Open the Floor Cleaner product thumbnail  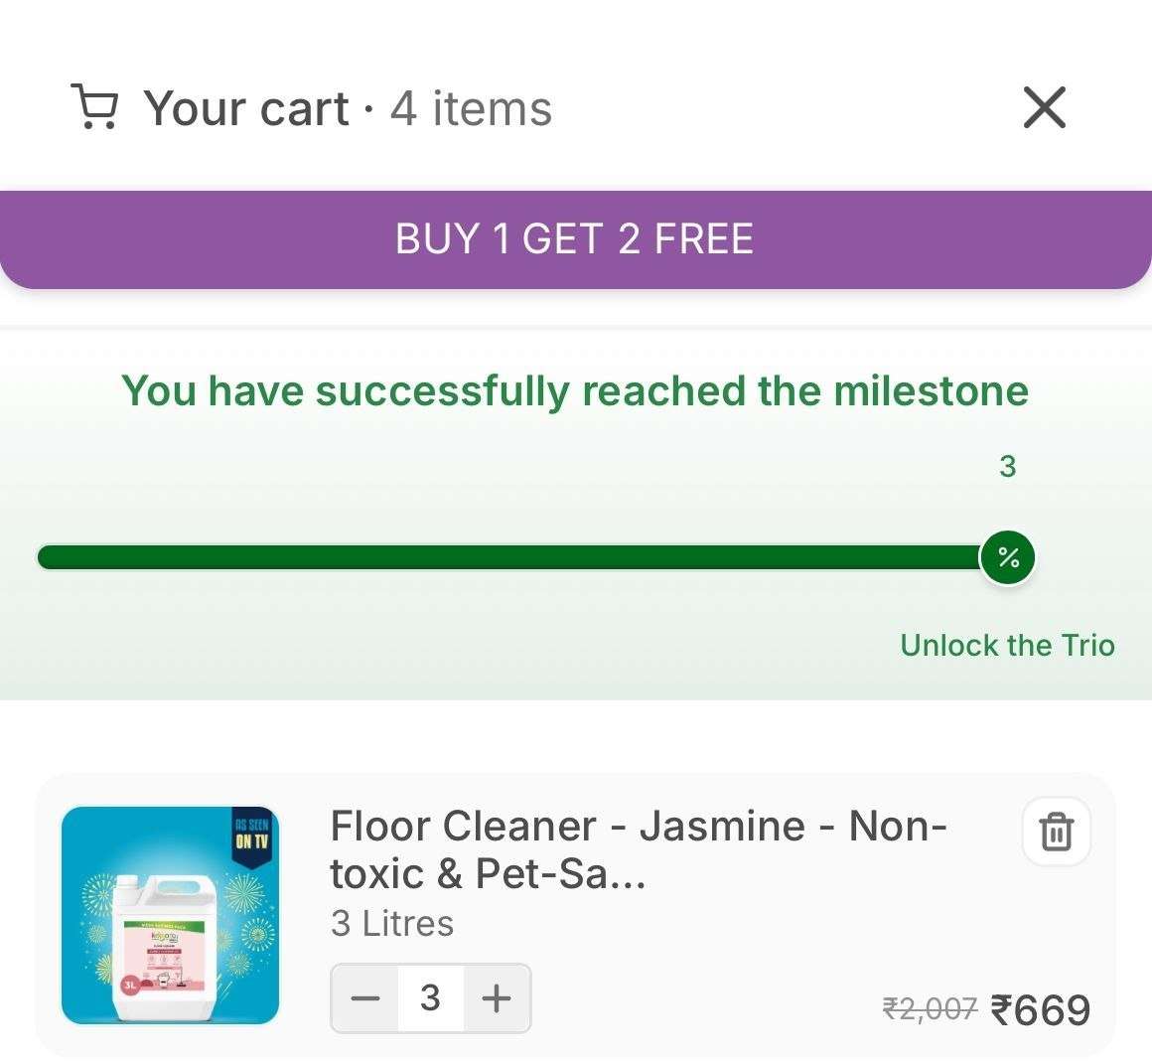pyautogui.click(x=170, y=915)
